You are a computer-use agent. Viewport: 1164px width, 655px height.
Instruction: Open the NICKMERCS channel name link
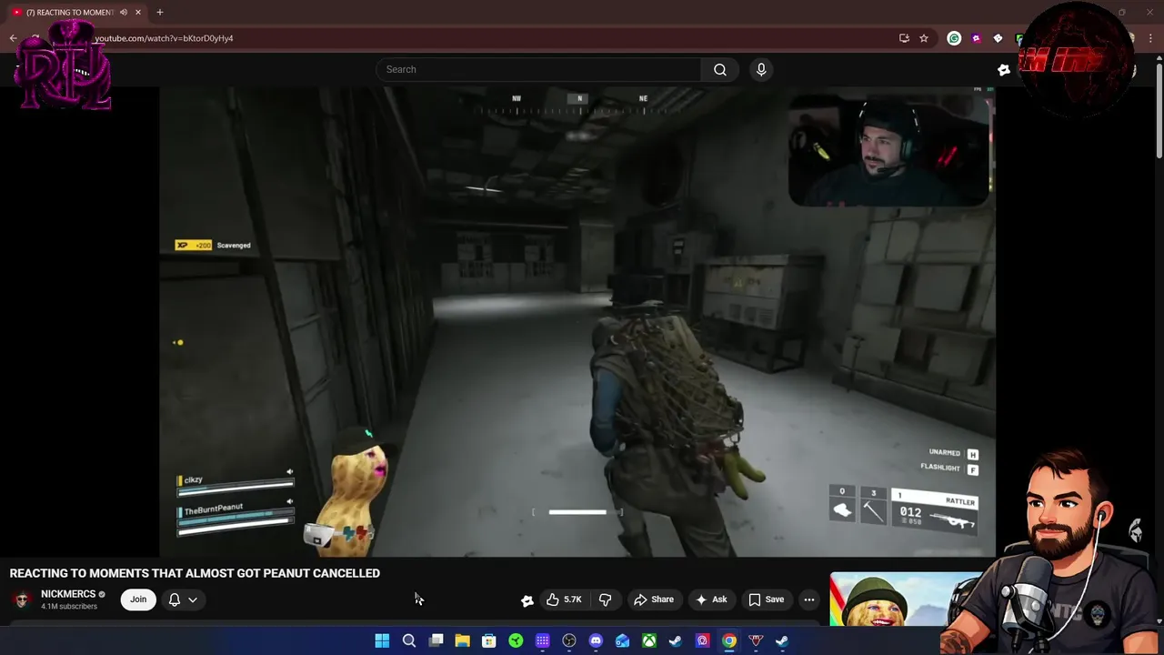(68, 594)
